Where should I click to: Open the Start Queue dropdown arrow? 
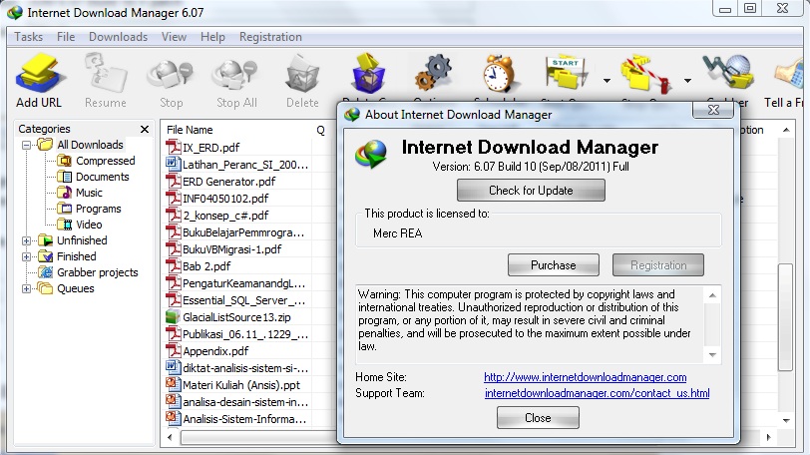click(607, 81)
